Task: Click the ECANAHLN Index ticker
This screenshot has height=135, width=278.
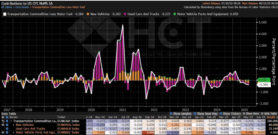Action: [x=68, y=128]
